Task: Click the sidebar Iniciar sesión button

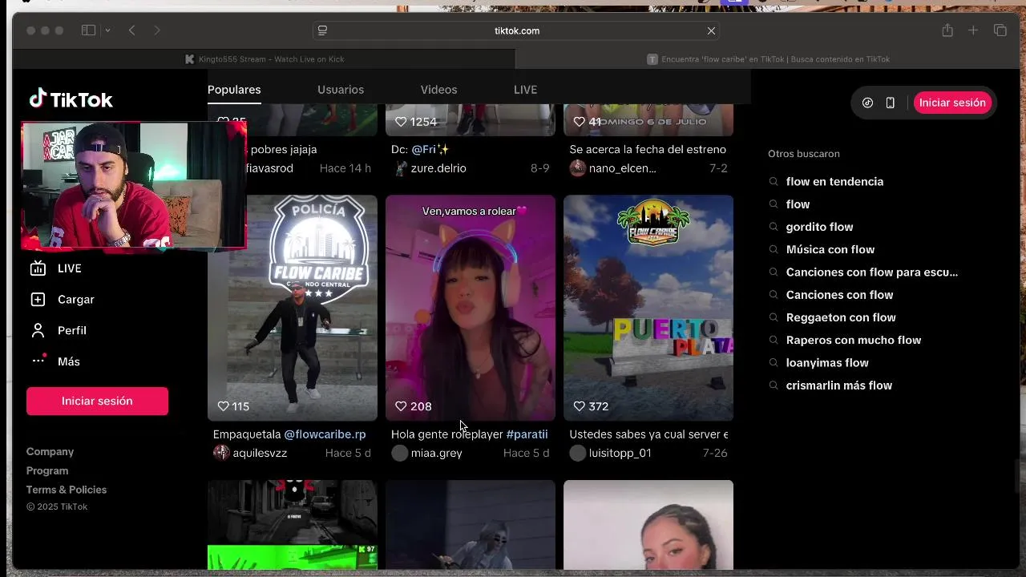Action: pyautogui.click(x=97, y=401)
